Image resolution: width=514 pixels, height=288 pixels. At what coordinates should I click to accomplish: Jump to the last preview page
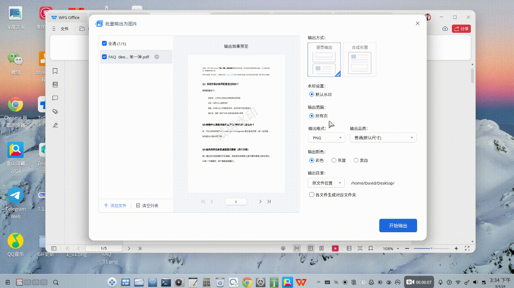tap(269, 202)
